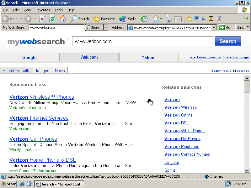Select the Ask.com provider tab
Image resolution: width=251 pixels, height=188 pixels.
[89, 57]
